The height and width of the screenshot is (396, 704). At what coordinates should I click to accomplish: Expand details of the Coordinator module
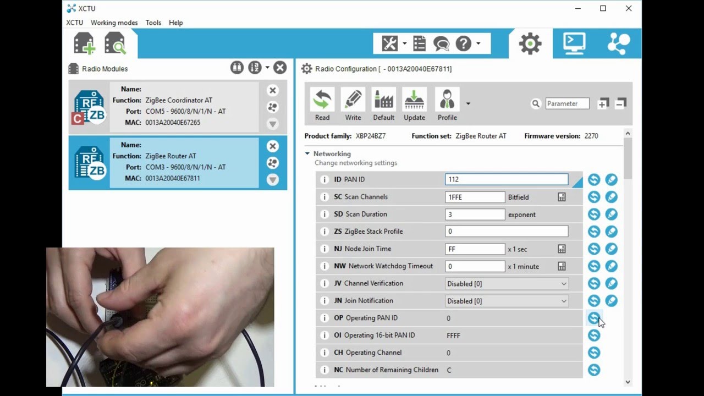(x=272, y=124)
